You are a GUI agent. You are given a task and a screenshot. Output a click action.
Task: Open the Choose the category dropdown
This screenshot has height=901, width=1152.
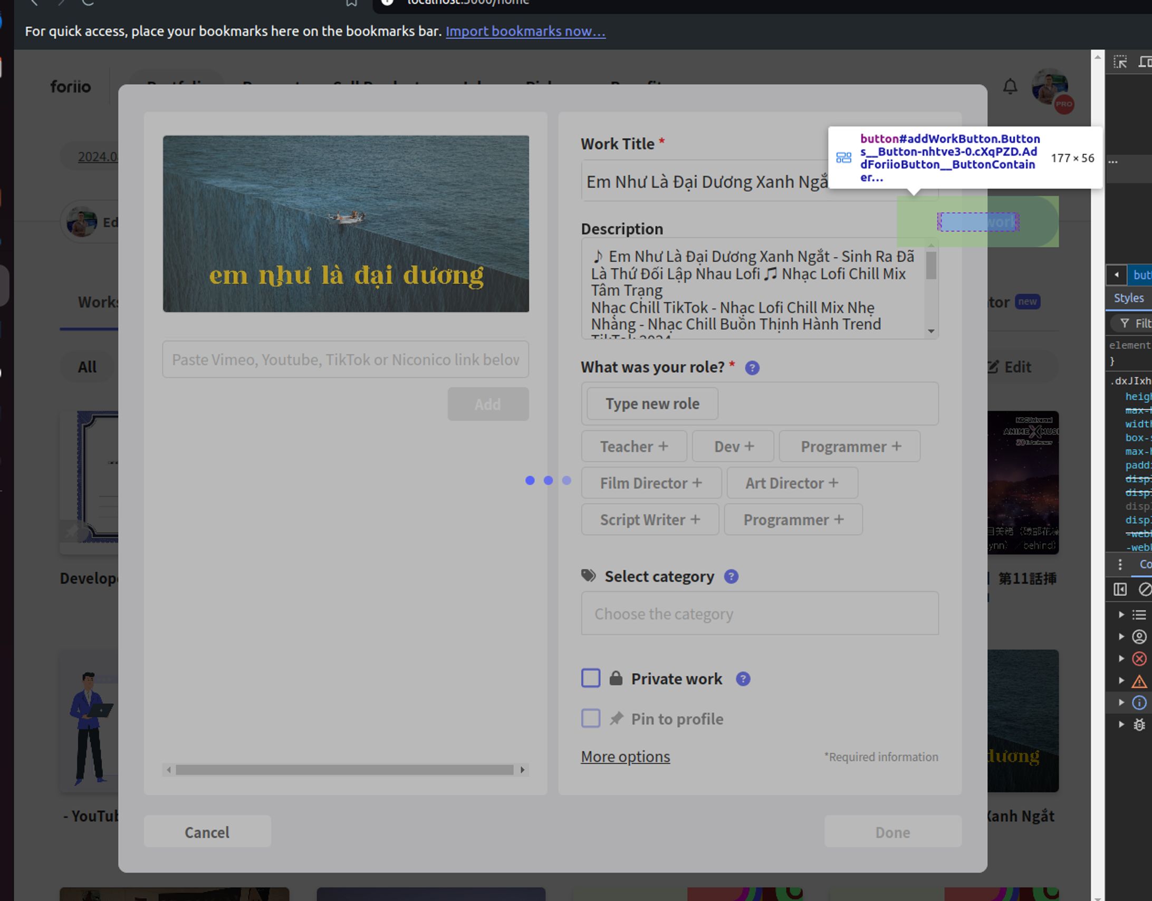click(x=760, y=614)
